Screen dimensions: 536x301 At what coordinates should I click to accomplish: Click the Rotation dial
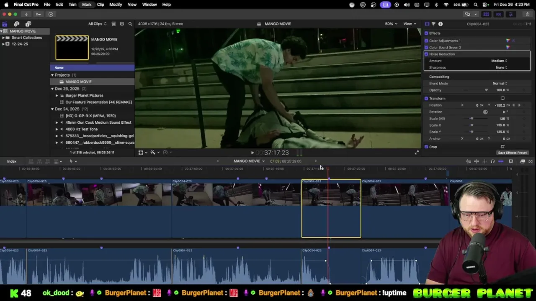485,112
